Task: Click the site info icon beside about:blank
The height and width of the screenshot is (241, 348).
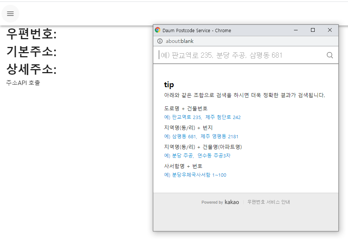Action: (160, 41)
